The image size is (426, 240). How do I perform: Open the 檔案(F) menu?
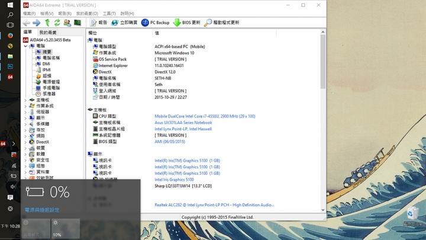[30, 13]
